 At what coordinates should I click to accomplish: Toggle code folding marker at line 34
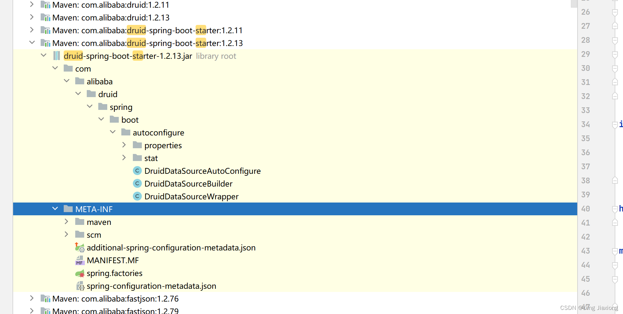coord(615,125)
